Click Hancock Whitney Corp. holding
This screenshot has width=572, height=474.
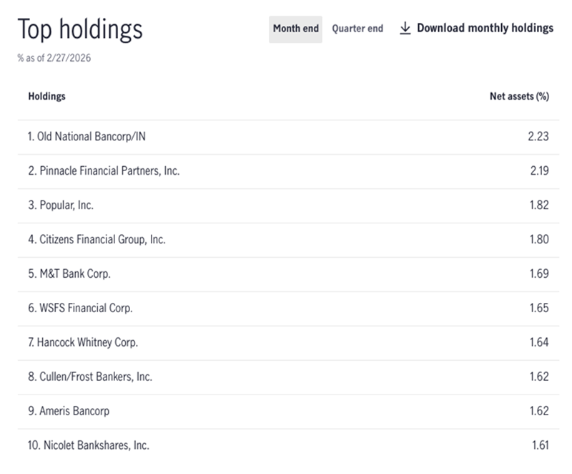(83, 342)
